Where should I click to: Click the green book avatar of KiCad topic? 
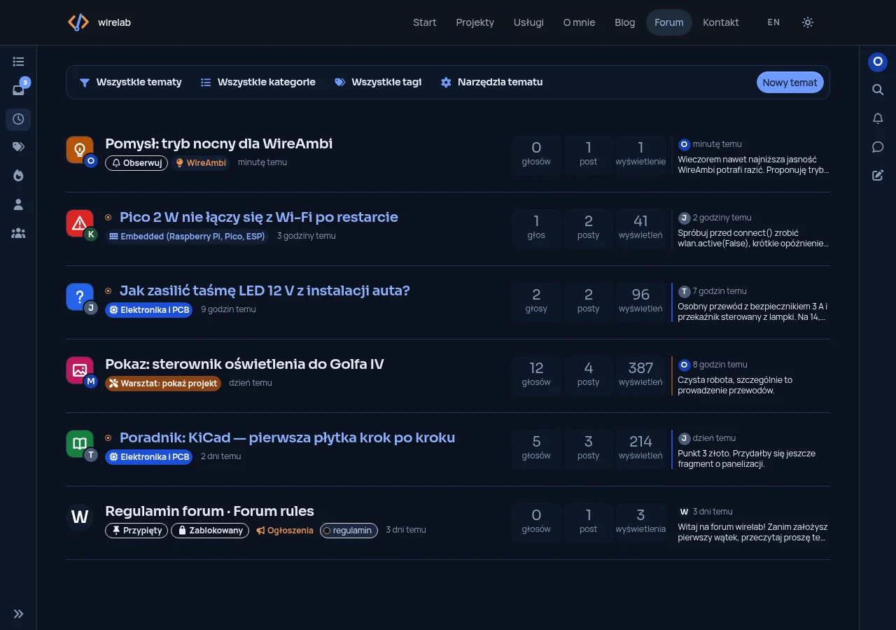(80, 444)
